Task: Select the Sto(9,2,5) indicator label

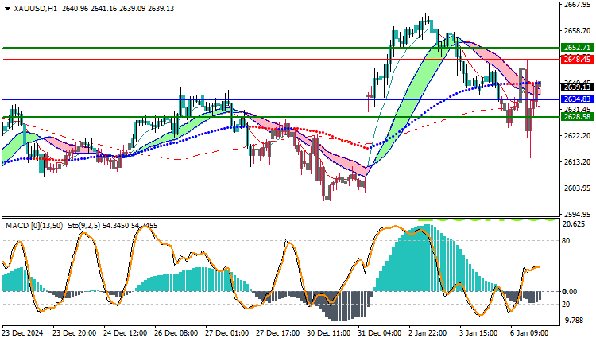Action: [84, 226]
